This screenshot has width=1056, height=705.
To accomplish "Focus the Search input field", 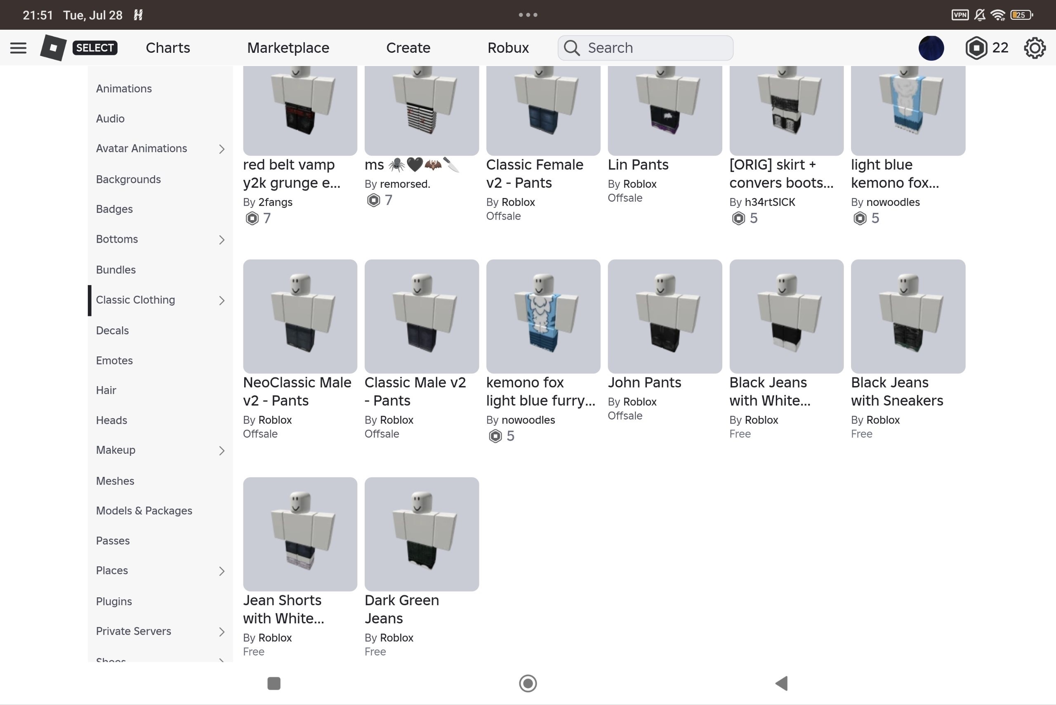I will [x=645, y=48].
